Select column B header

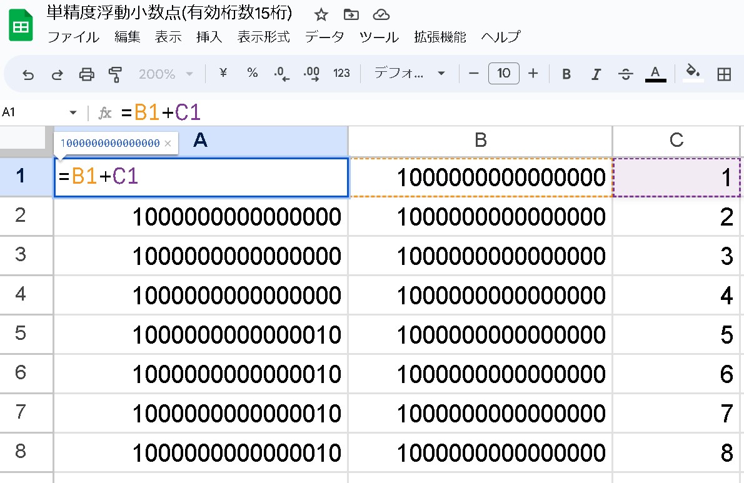pos(480,140)
